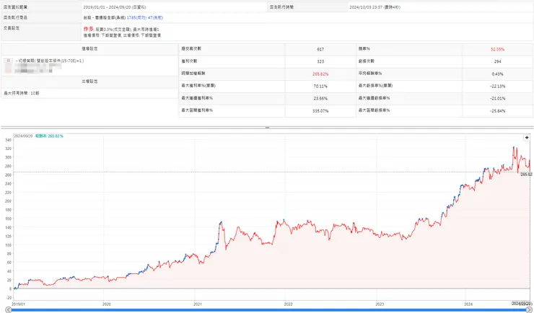This screenshot has height=313, width=534.
Task: Click the 2024/09/20 date label at chart top
Action: click(x=23, y=136)
